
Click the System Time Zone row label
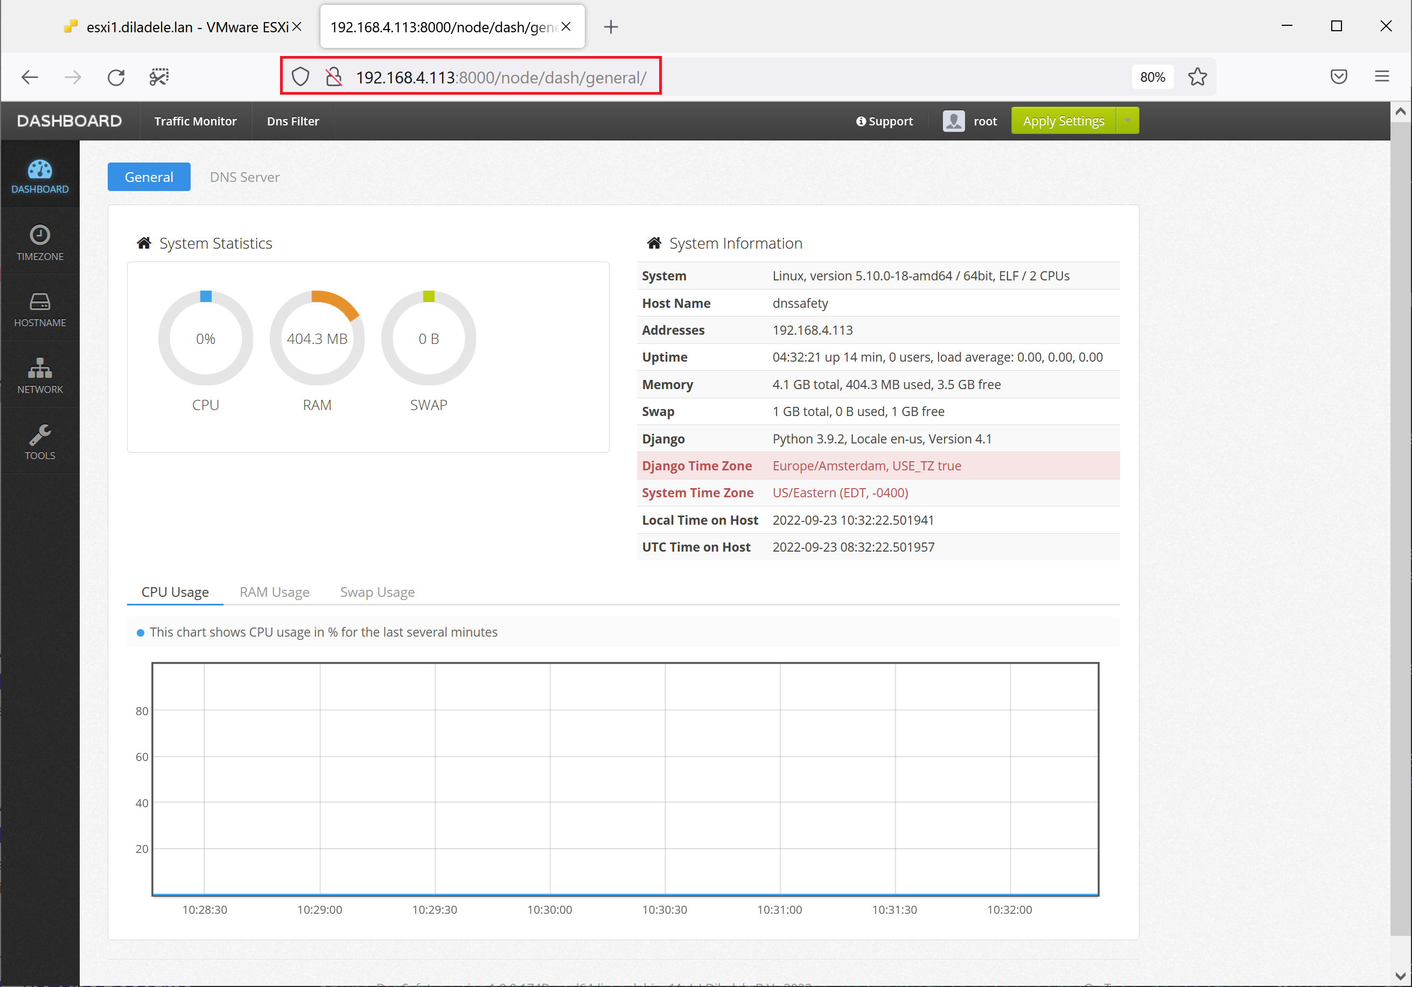click(x=697, y=493)
